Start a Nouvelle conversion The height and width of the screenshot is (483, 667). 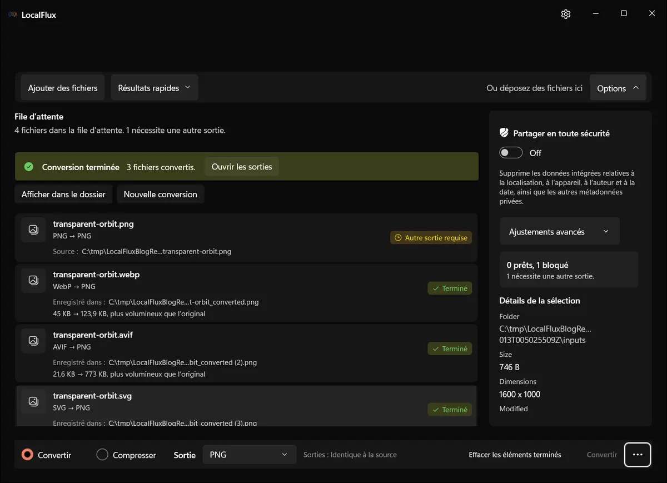161,195
